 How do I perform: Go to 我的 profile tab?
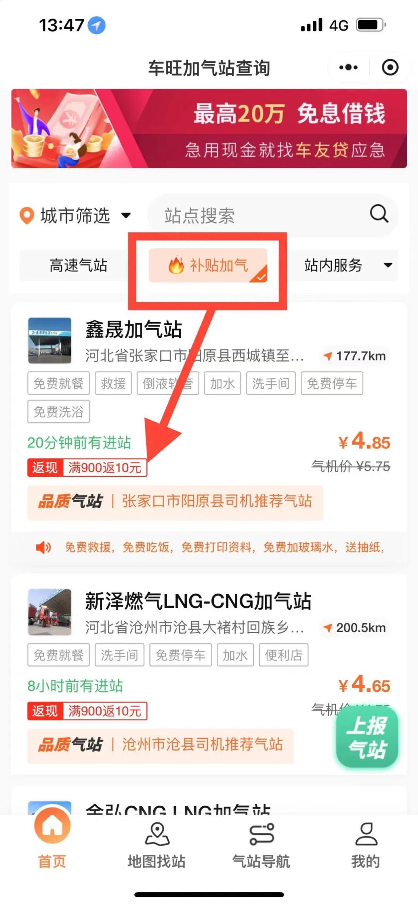(366, 845)
